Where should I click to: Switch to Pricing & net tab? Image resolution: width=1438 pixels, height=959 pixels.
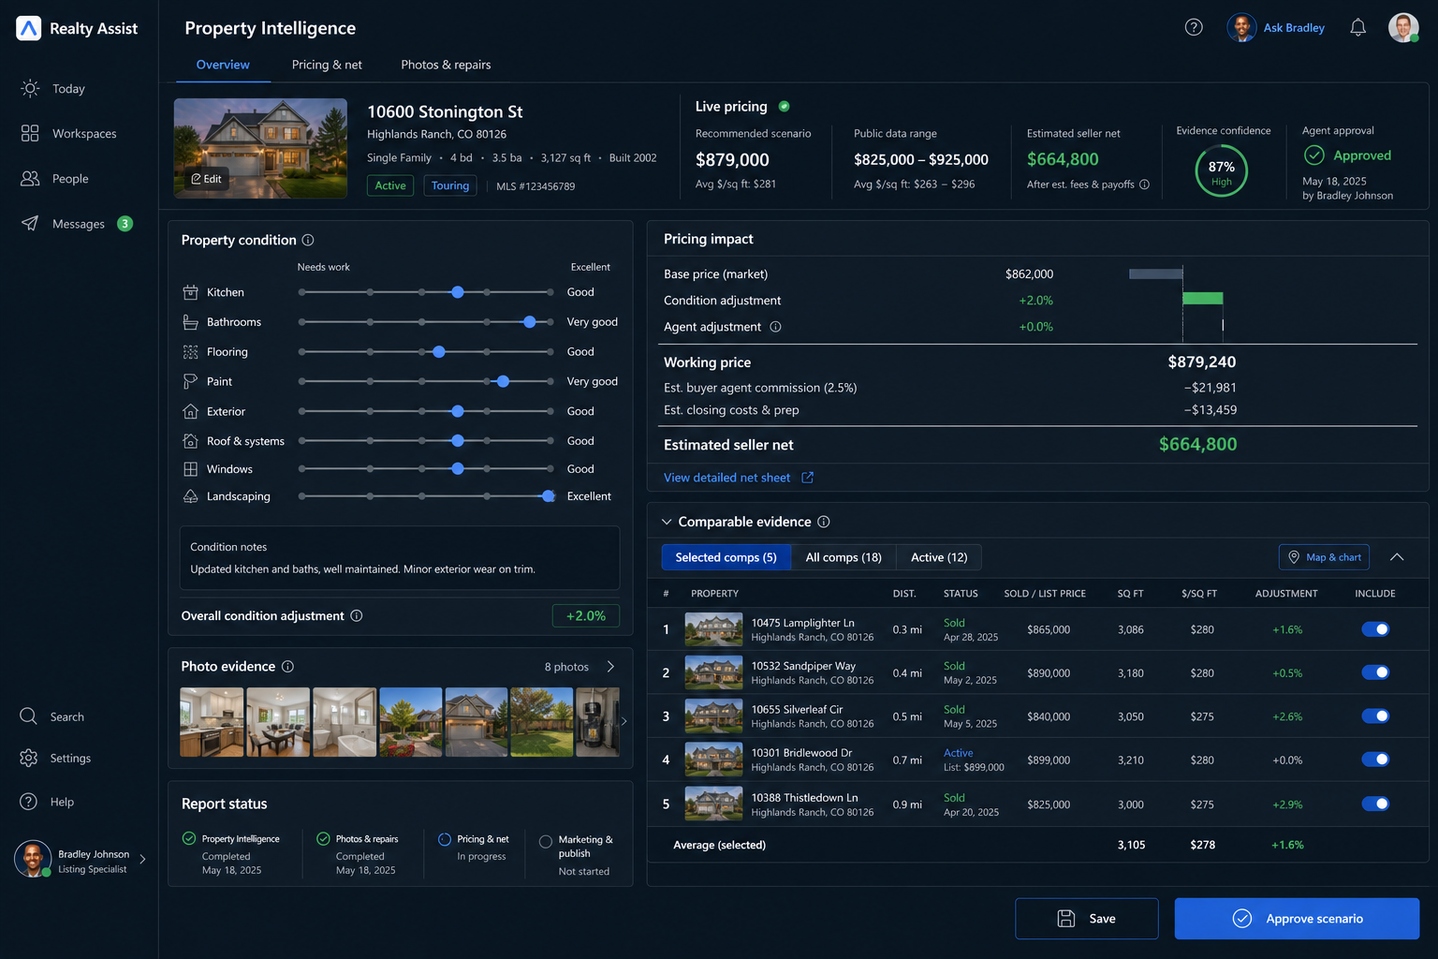[x=327, y=65]
